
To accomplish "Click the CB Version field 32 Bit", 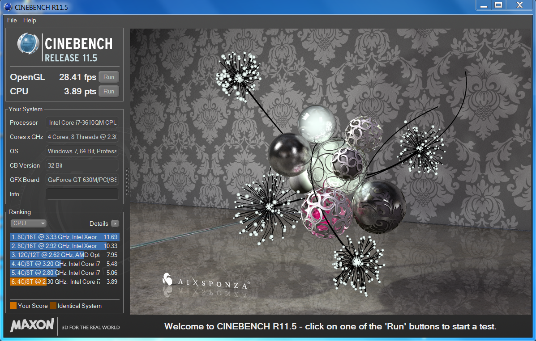I will coord(82,165).
